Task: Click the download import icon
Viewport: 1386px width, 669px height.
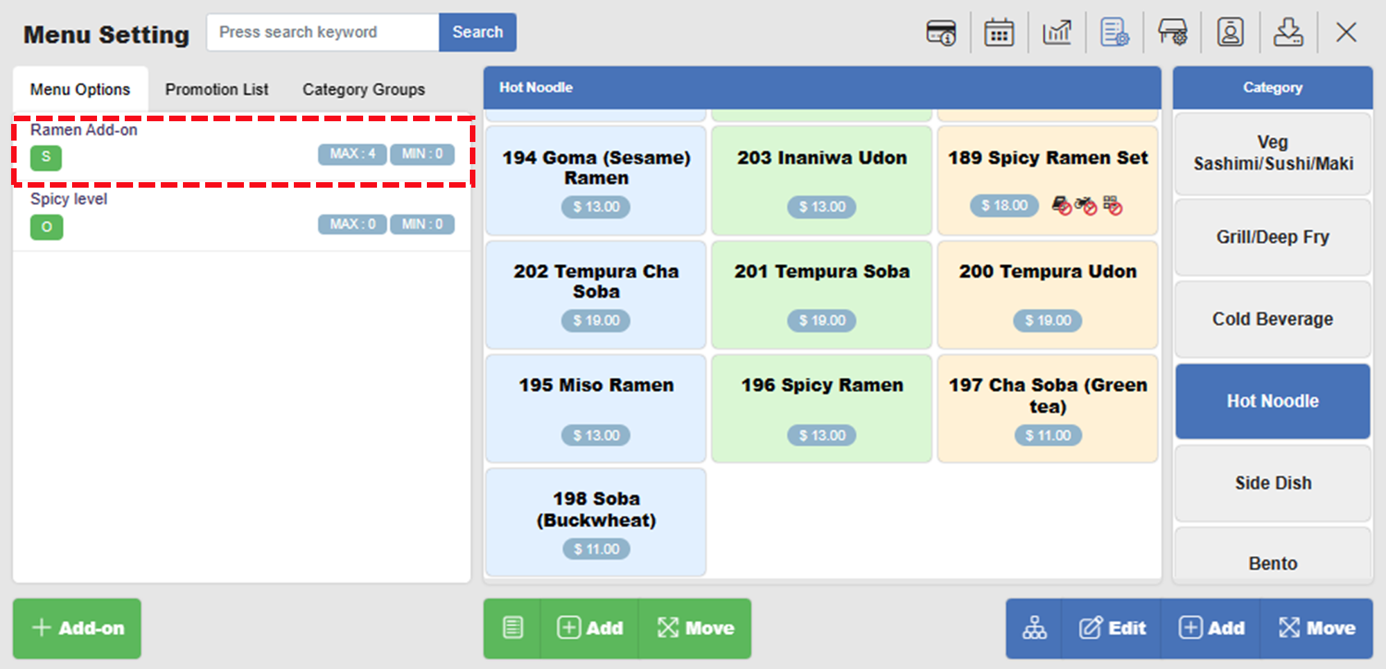Action: 1288,33
